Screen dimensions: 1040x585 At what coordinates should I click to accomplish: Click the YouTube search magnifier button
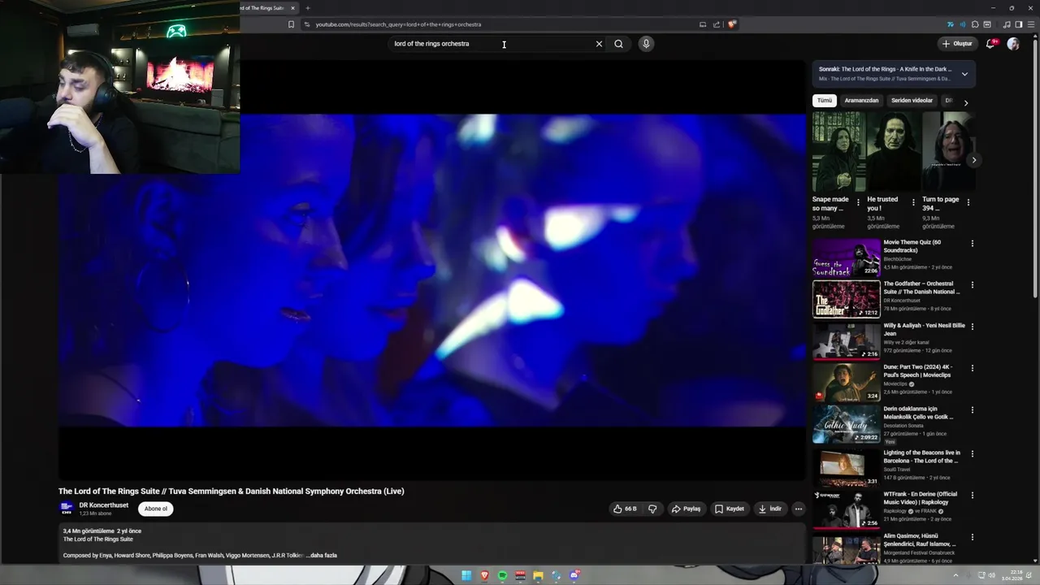[618, 44]
